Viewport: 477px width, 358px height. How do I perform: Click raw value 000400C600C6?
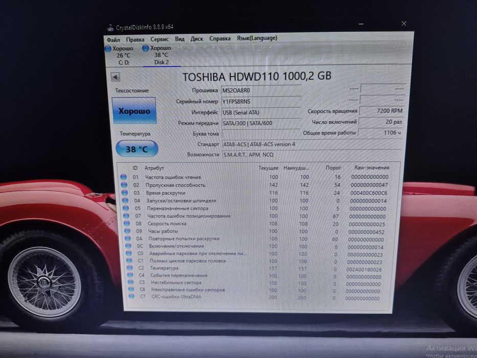369,193
